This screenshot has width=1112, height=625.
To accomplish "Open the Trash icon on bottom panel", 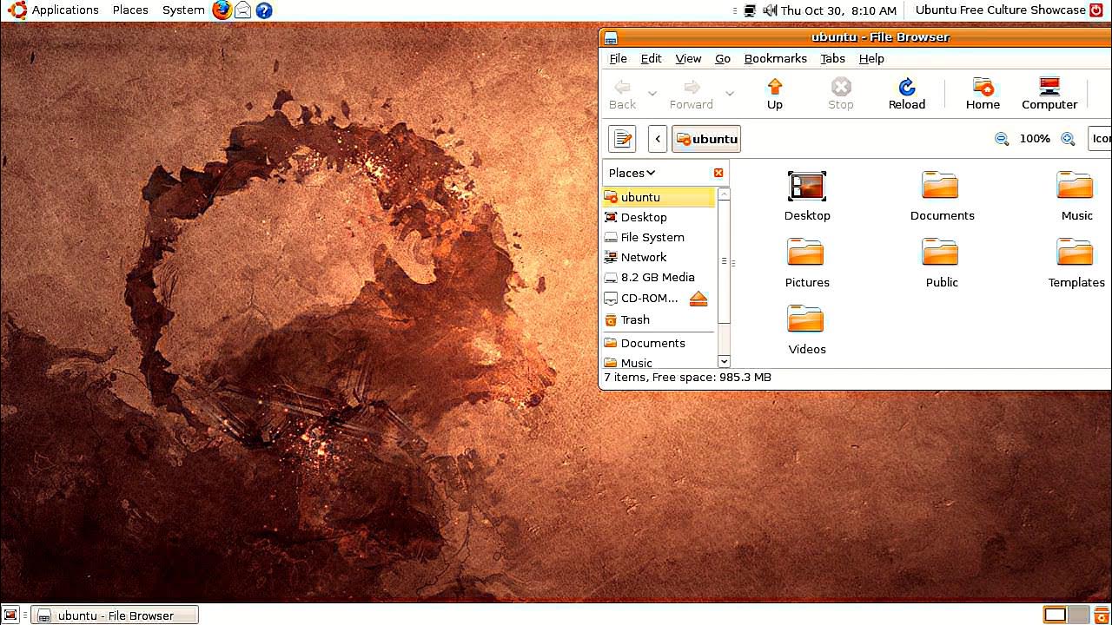I will 1101,615.
